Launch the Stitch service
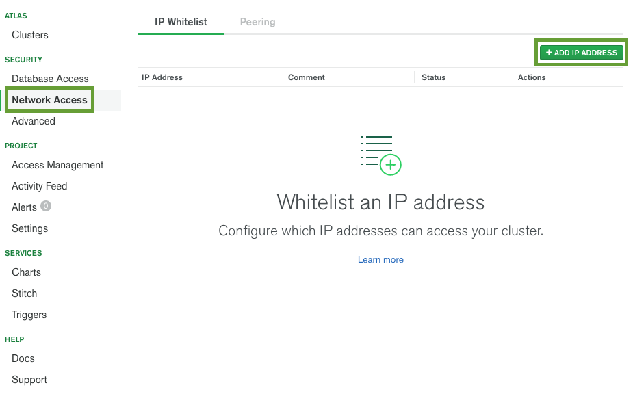 (24, 293)
